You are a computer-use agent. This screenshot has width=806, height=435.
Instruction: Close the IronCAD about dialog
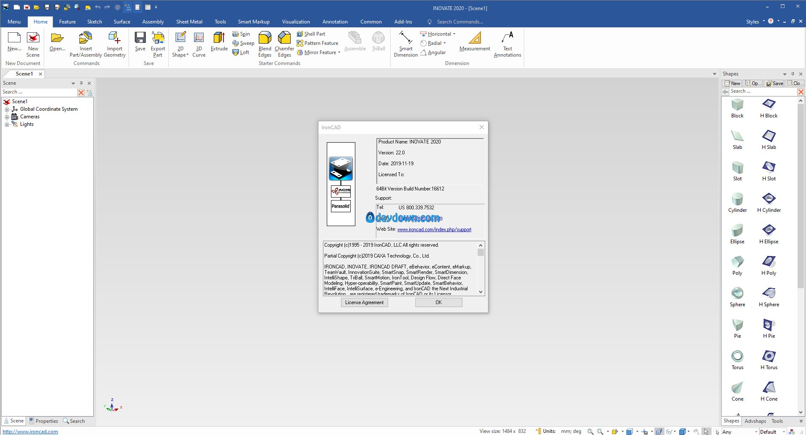click(x=481, y=127)
